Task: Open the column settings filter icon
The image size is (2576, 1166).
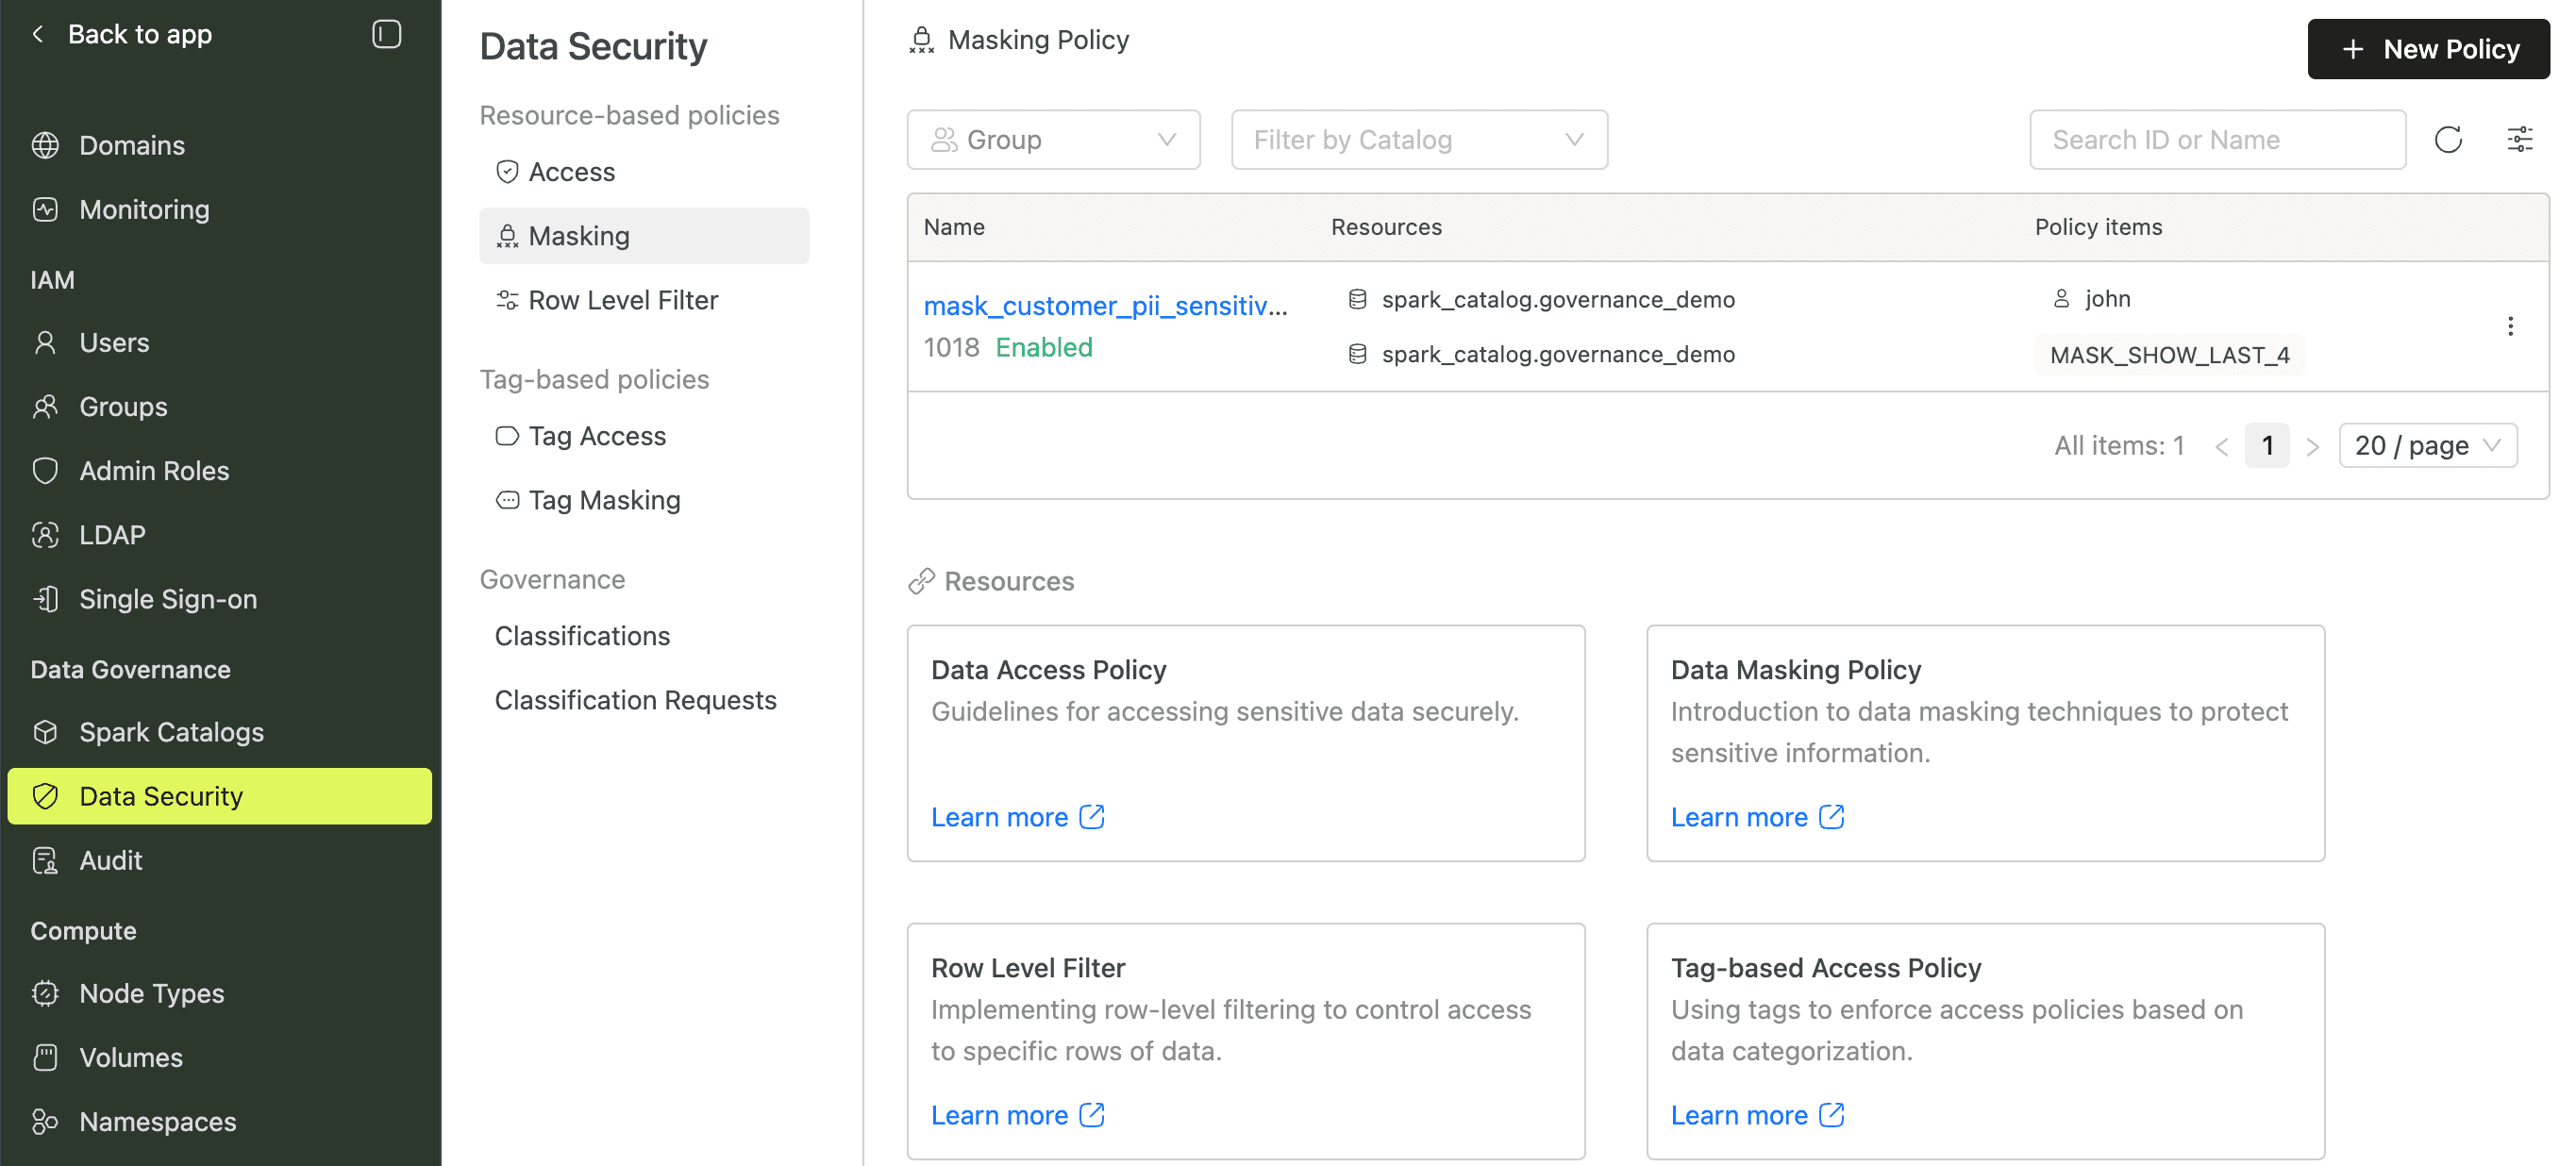Action: coord(2521,139)
